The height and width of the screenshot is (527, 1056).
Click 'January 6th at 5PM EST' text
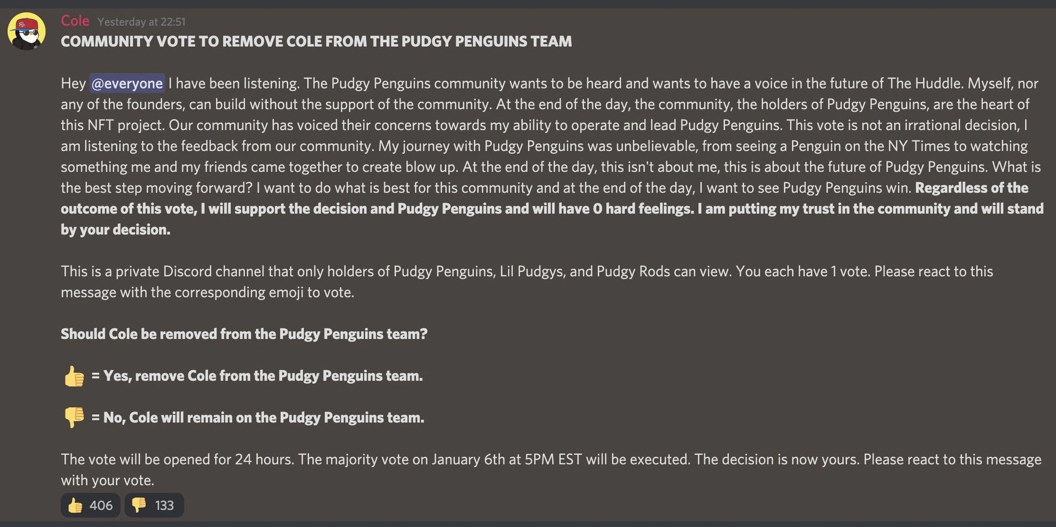507,459
